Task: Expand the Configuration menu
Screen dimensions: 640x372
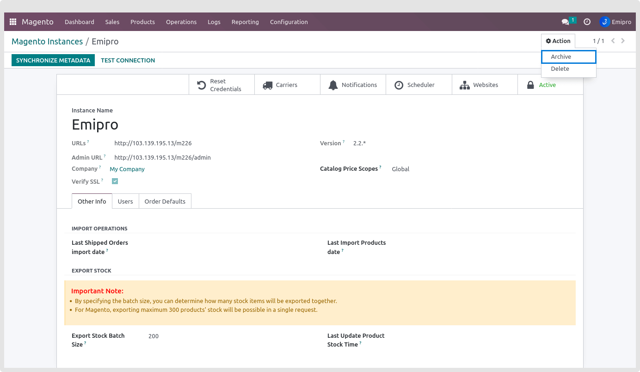Action: (x=289, y=22)
